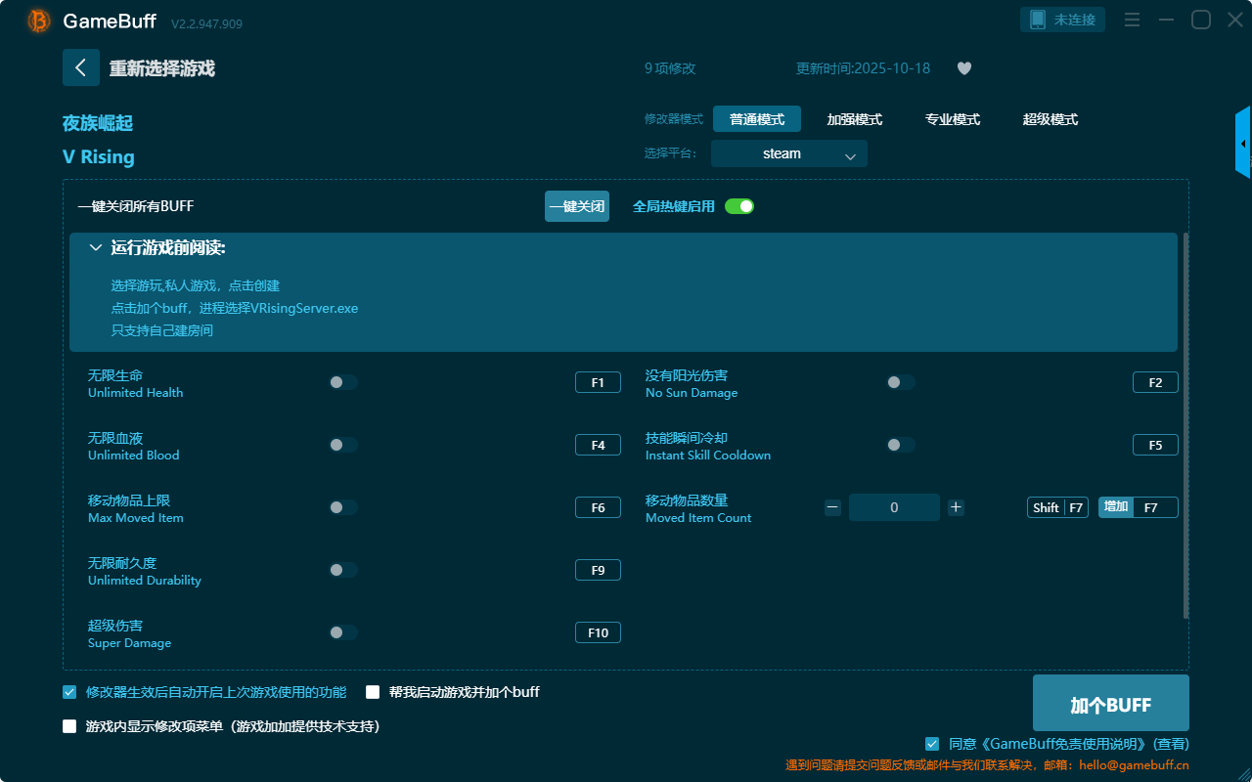Click the Moved Item Count input field
Image resolution: width=1252 pixels, height=782 pixels.
(894, 507)
